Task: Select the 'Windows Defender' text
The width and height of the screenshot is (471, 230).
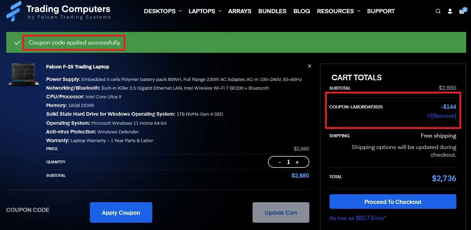Action: [x=118, y=132]
